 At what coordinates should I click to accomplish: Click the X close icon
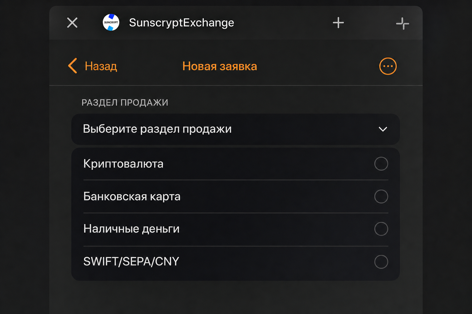pos(72,22)
